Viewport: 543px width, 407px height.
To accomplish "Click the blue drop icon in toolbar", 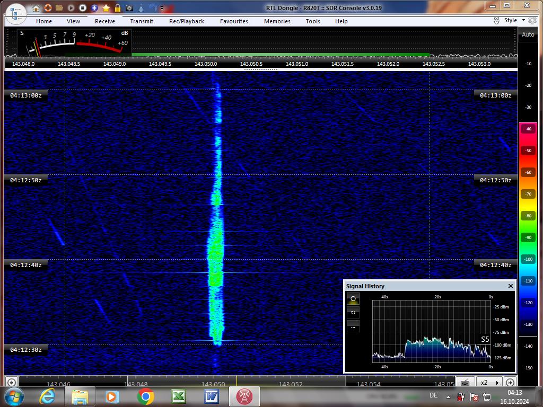I will pyautogui.click(x=141, y=8).
